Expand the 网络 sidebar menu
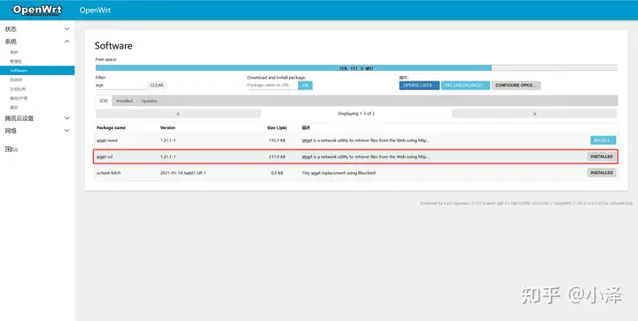The width and height of the screenshot is (638, 321). (37, 131)
